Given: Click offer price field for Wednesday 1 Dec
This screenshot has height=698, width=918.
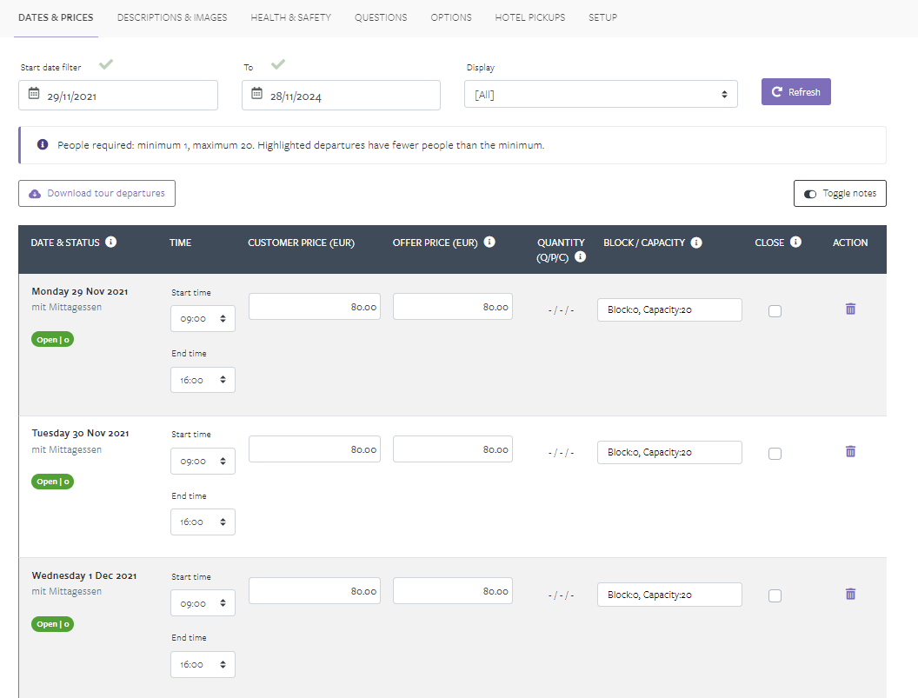Looking at the screenshot, I should coord(453,591).
